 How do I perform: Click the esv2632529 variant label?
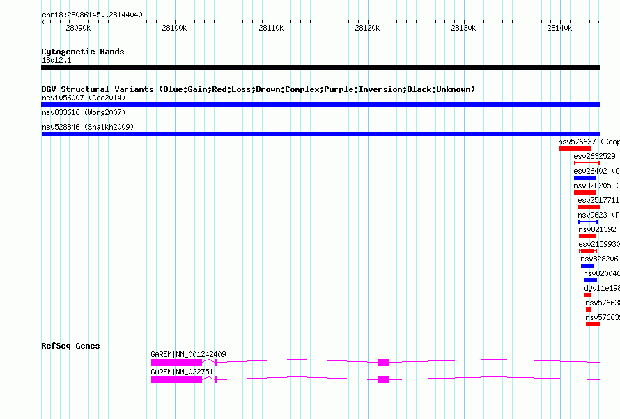click(595, 156)
